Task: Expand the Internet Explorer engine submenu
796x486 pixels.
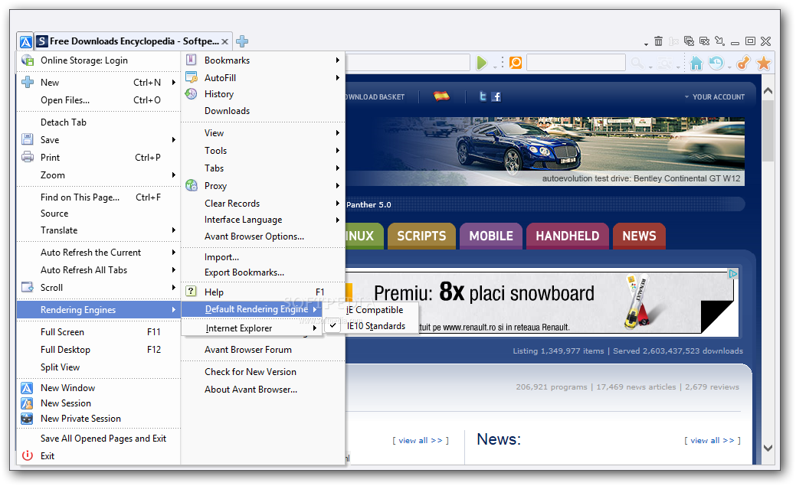Action: (x=315, y=328)
